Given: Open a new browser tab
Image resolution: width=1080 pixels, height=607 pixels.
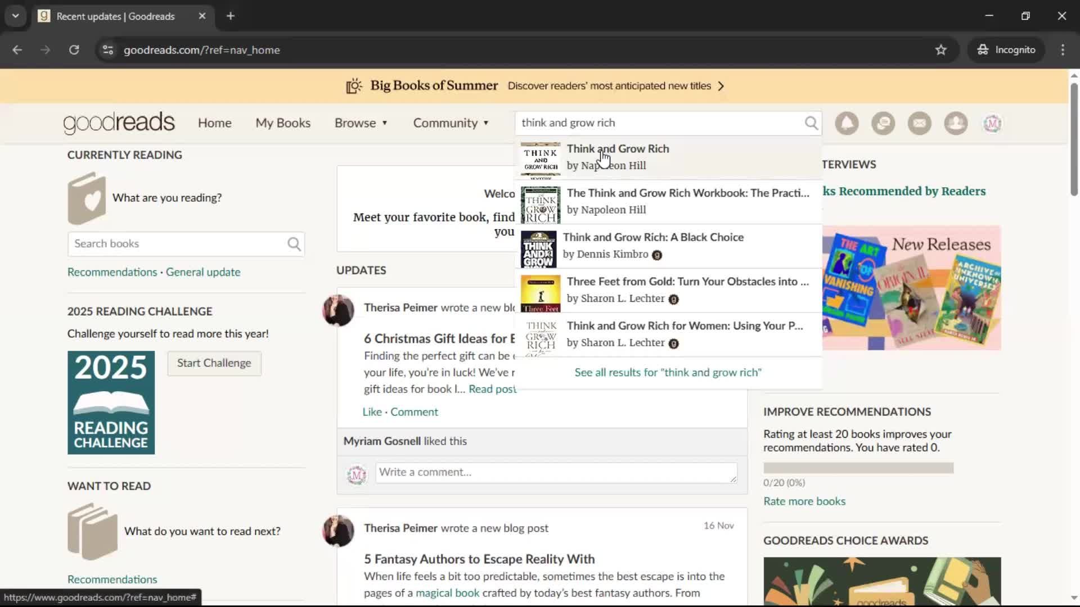Looking at the screenshot, I should (x=230, y=16).
